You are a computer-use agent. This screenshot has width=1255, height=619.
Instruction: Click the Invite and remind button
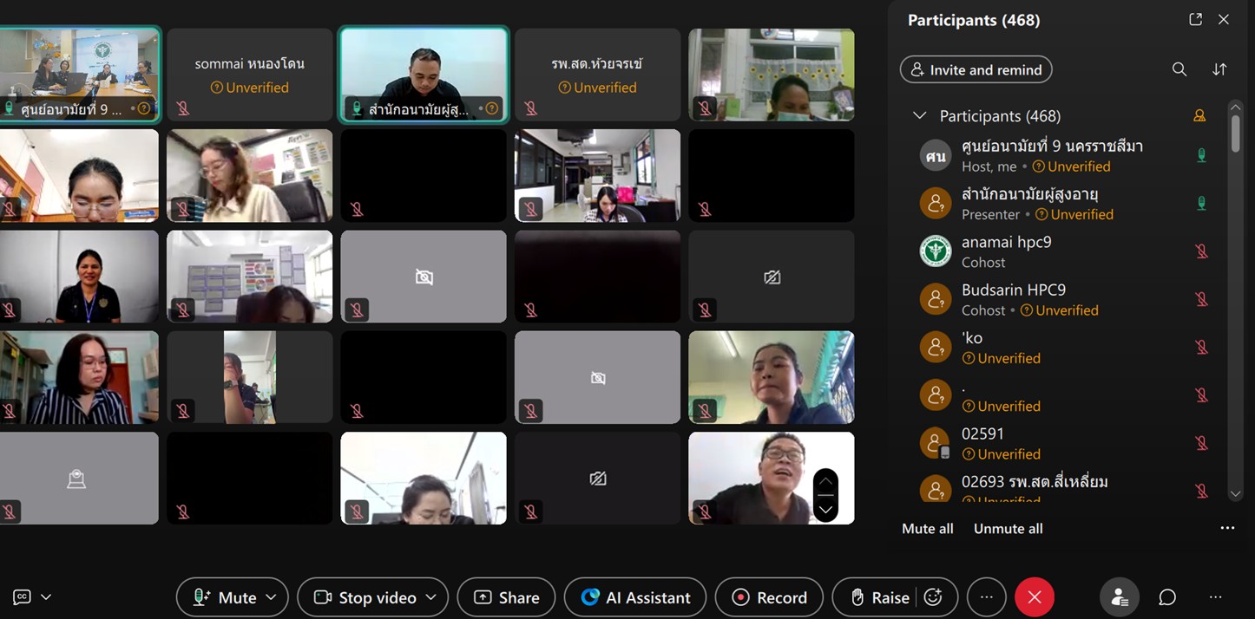pyautogui.click(x=976, y=69)
